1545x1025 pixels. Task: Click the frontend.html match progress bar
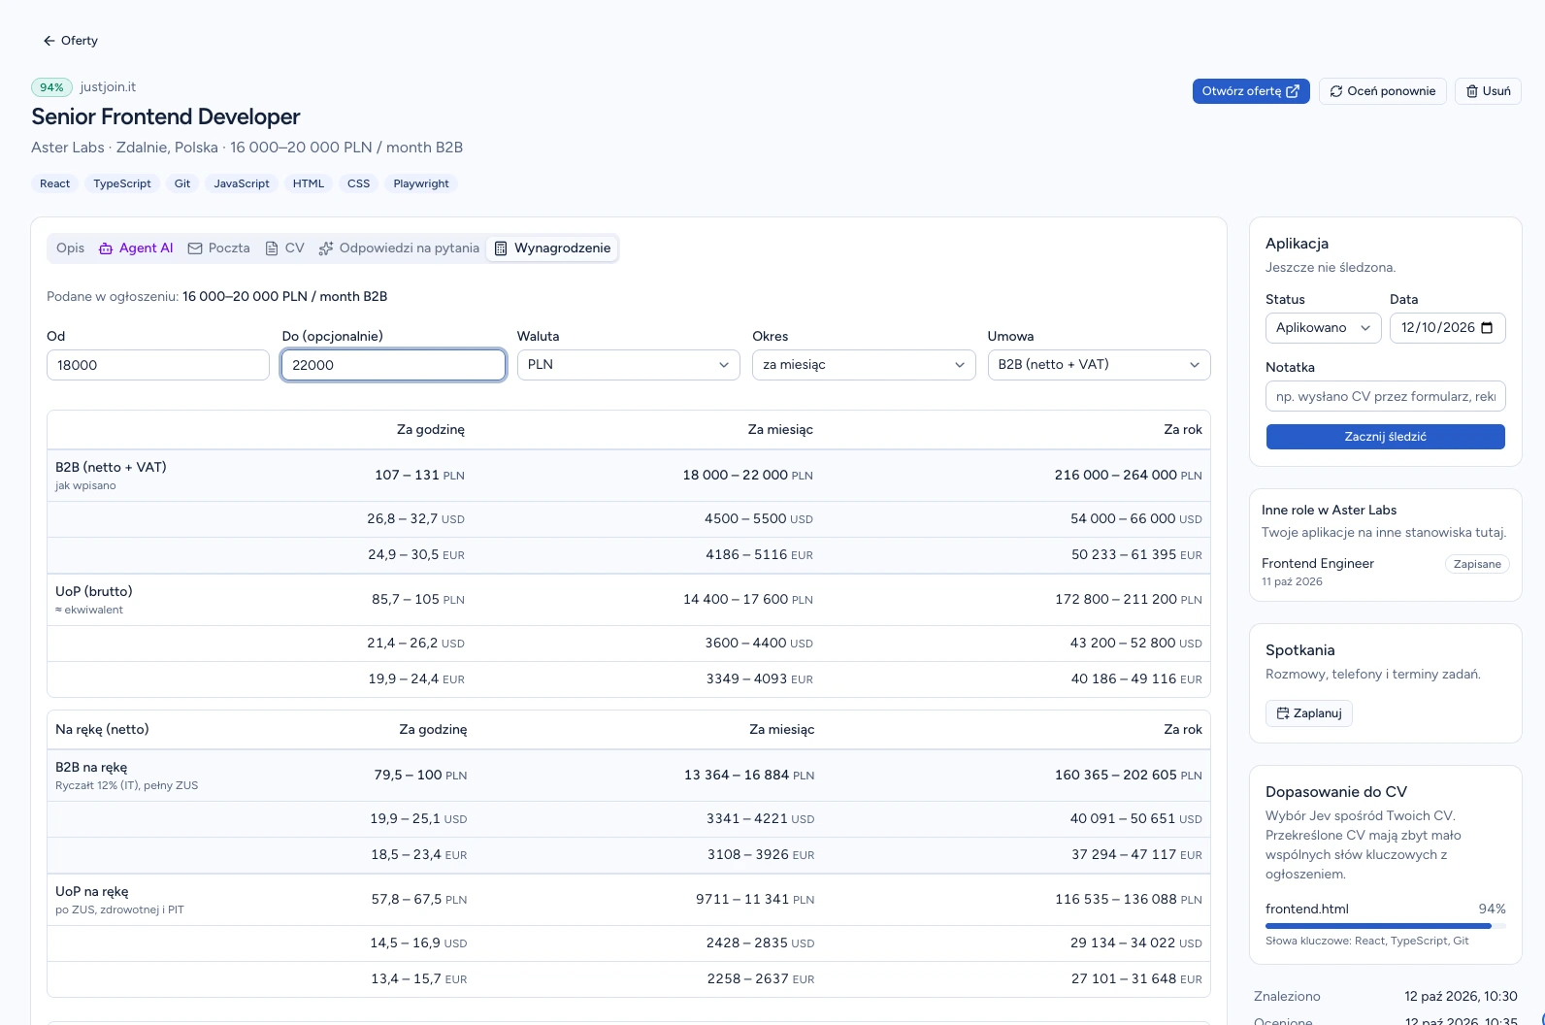tap(1386, 926)
